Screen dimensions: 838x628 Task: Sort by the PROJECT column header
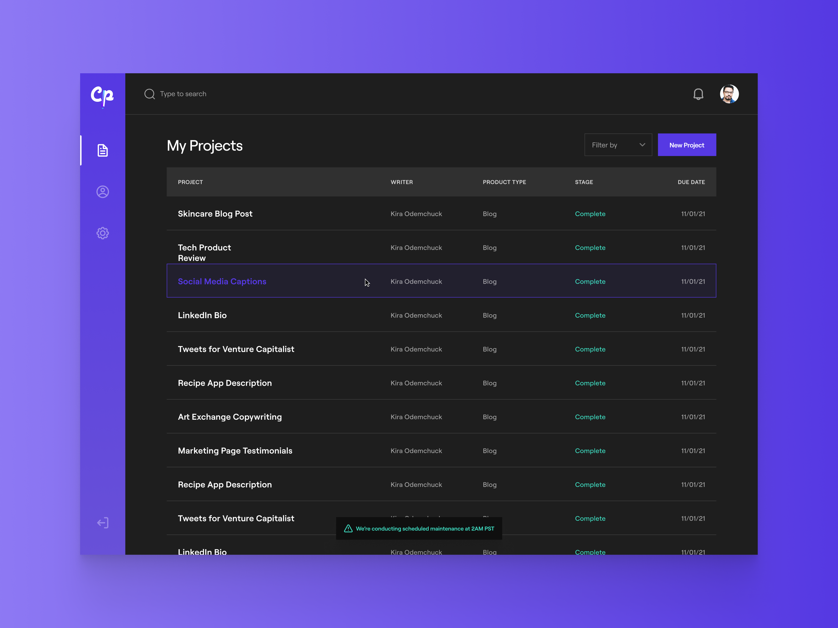click(191, 182)
